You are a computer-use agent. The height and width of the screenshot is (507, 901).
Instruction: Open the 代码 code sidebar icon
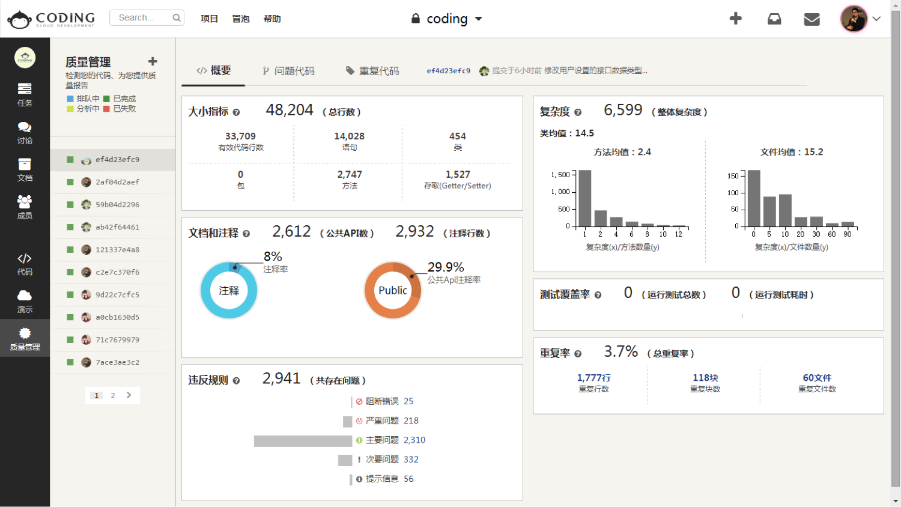tap(25, 264)
